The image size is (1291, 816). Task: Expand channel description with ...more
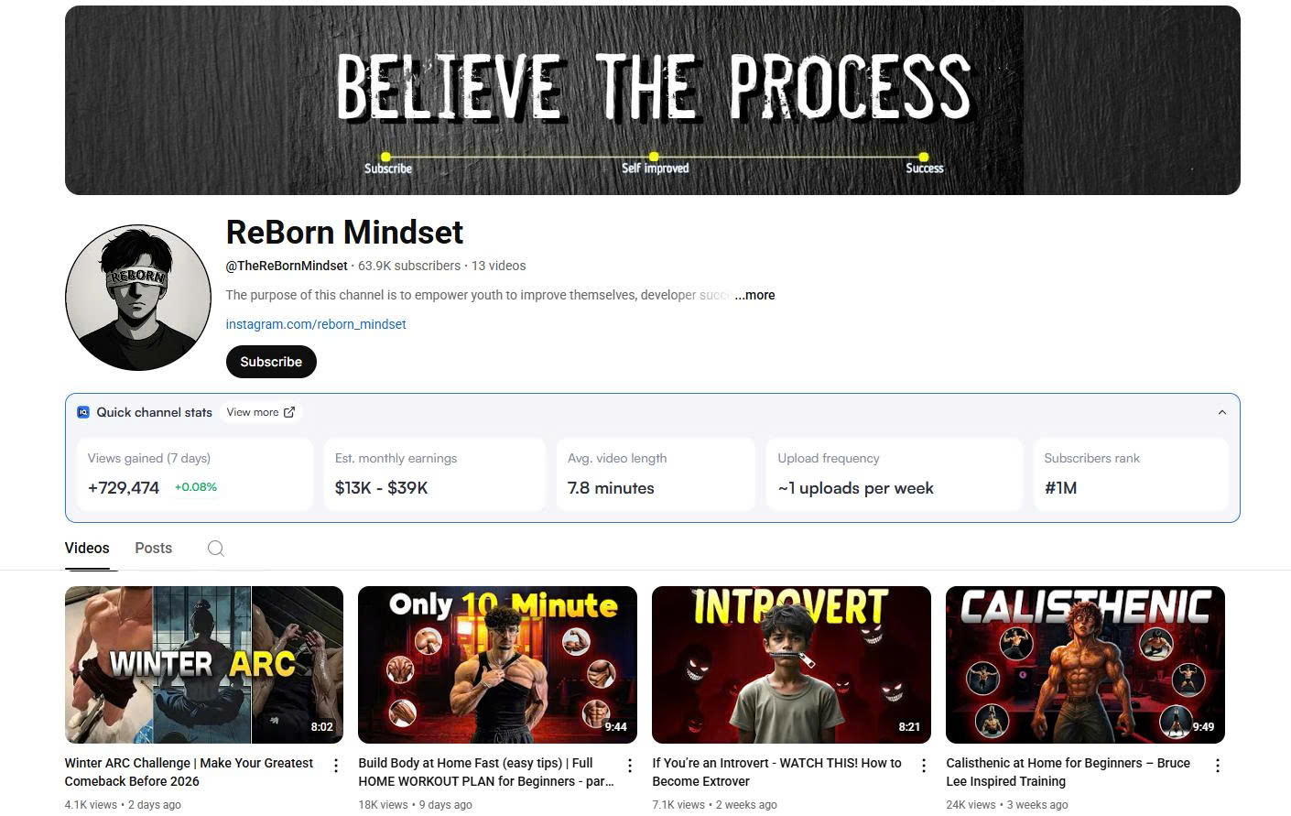pos(754,295)
